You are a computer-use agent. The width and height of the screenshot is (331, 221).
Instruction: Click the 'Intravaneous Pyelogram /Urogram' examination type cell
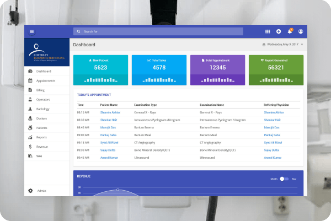pyautogui.click(x=157, y=120)
